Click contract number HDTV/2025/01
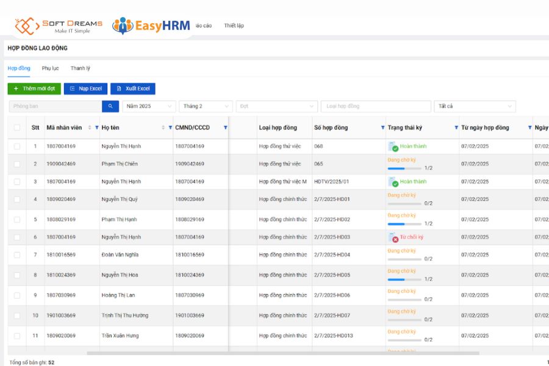549x366 pixels. [x=332, y=181]
